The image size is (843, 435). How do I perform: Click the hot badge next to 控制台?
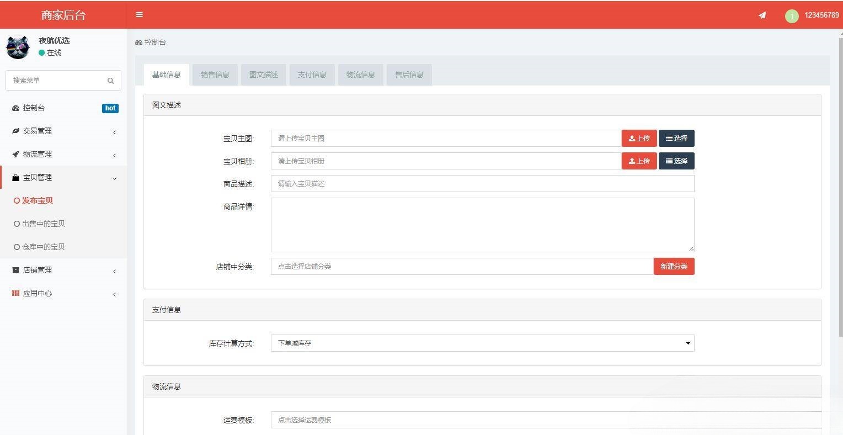[110, 108]
